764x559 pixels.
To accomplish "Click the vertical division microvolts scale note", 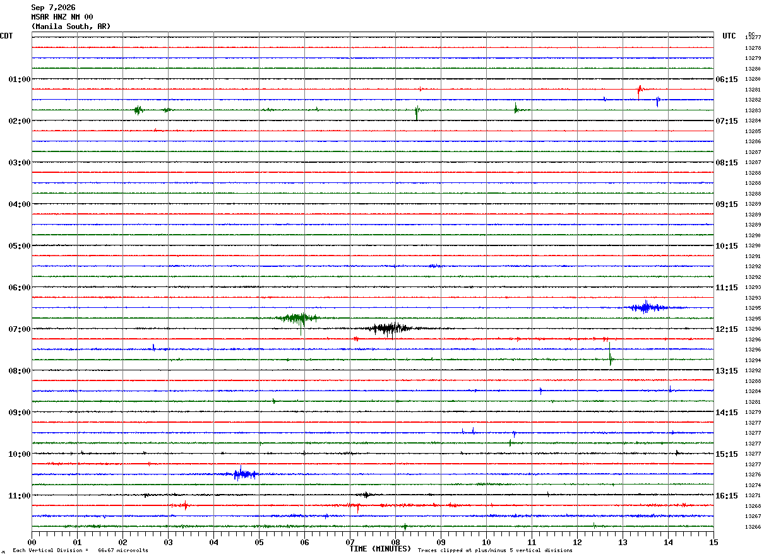I will tap(80, 551).
